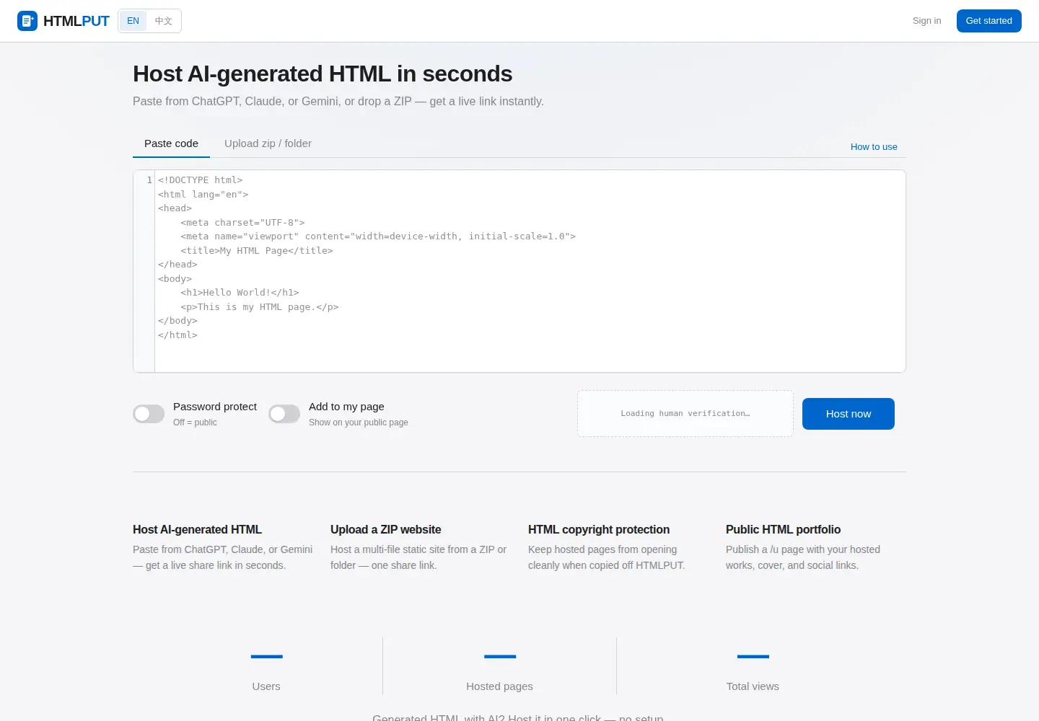
Task: Click the HTML copyright protection heading
Action: pyautogui.click(x=599, y=529)
